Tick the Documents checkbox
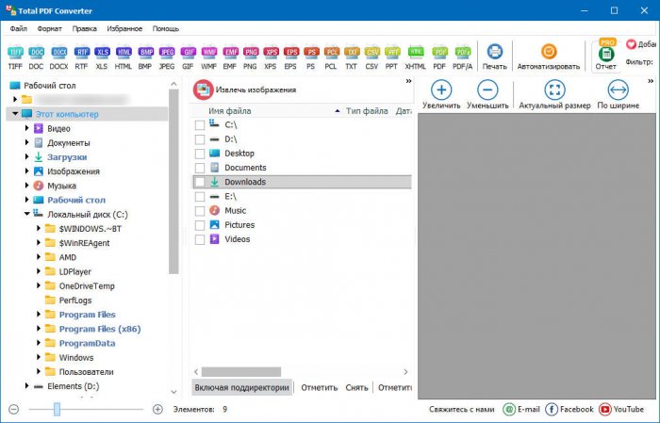 [200, 169]
